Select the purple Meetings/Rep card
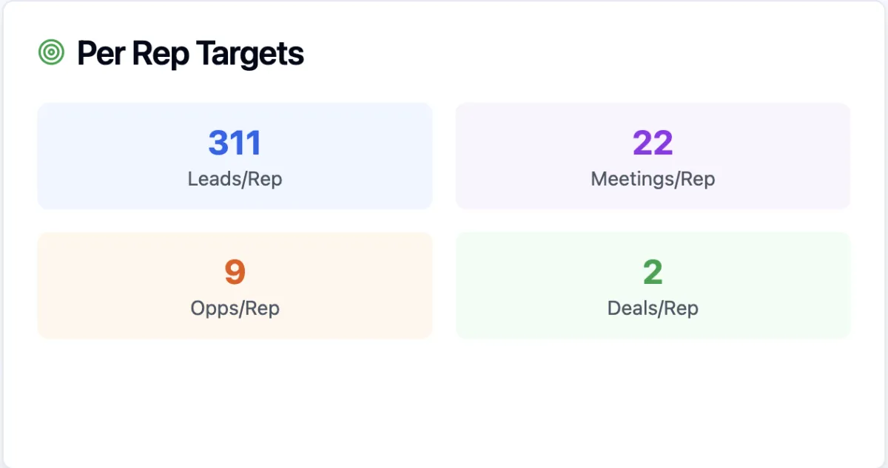This screenshot has height=468, width=888. tap(653, 156)
